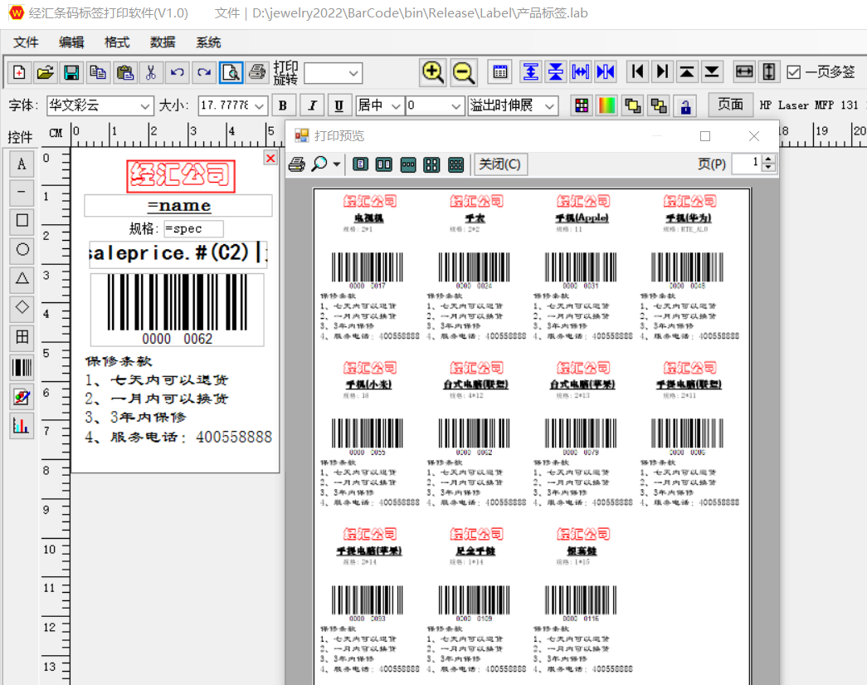Click the 页面 page setup button

tap(730, 105)
